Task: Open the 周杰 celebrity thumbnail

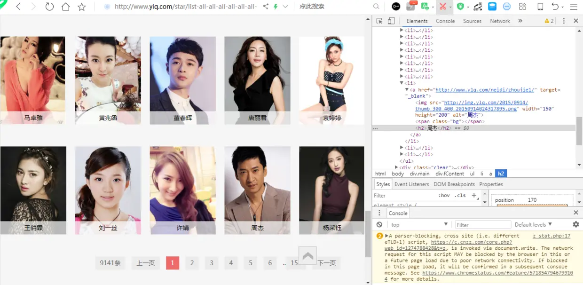Action: coord(257,190)
